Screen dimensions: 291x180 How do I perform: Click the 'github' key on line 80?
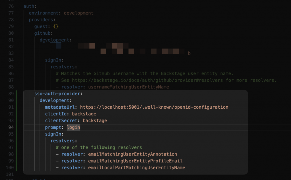point(42,33)
